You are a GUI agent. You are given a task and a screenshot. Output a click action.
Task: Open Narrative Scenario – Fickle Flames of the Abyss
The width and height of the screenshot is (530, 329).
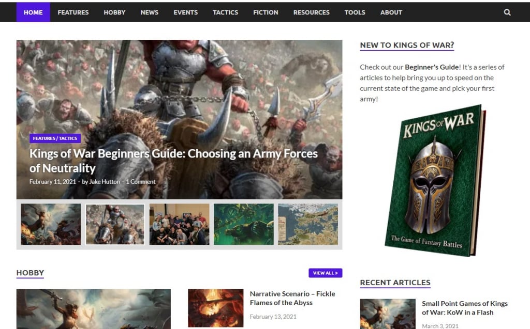point(292,299)
